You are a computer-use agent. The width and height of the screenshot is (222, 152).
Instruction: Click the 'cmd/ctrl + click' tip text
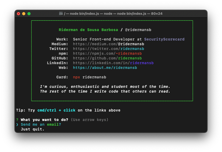(x=56, y=110)
